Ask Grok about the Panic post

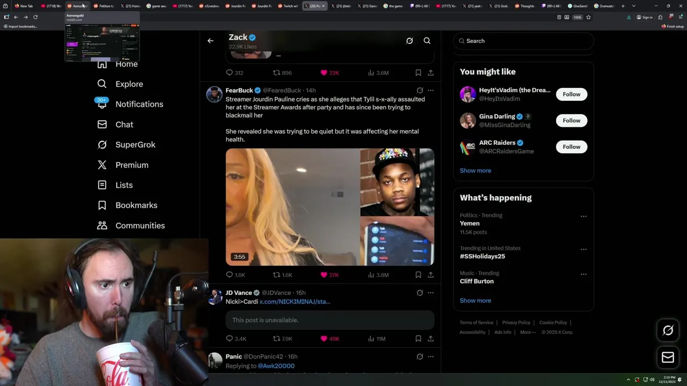point(420,357)
